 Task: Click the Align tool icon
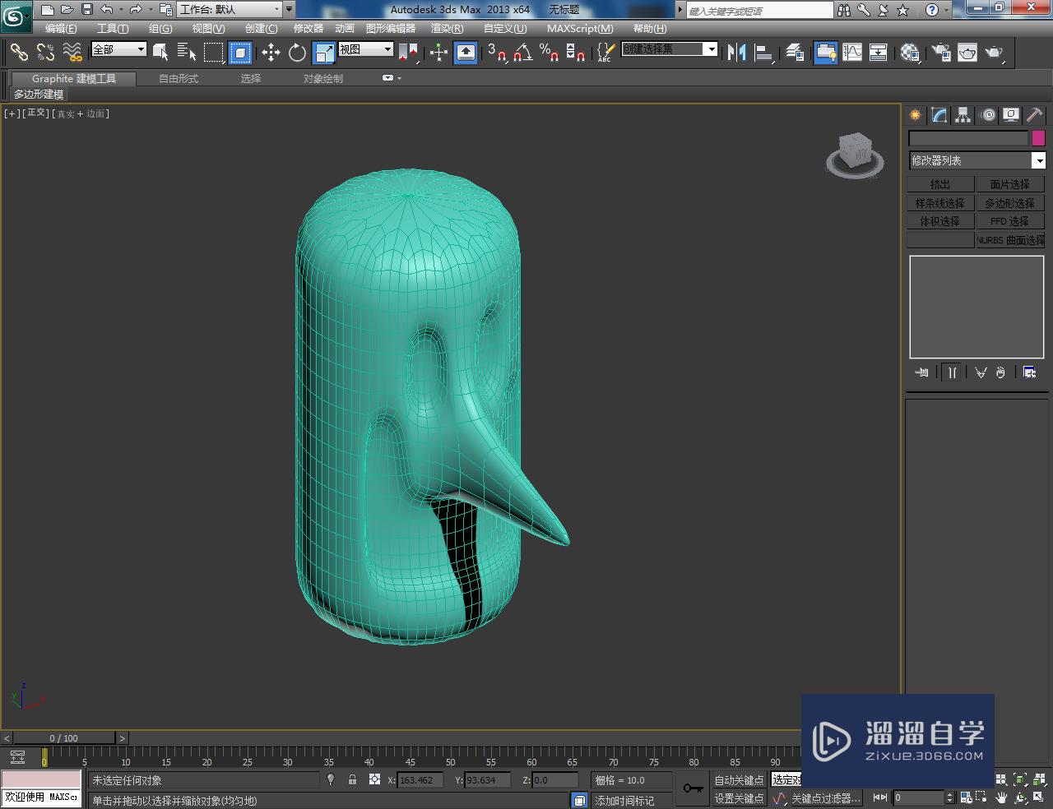tap(764, 53)
